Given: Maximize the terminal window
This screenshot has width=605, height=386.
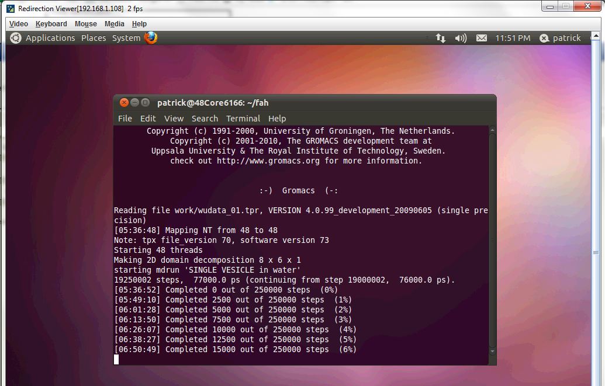Looking at the screenshot, I should (x=145, y=102).
